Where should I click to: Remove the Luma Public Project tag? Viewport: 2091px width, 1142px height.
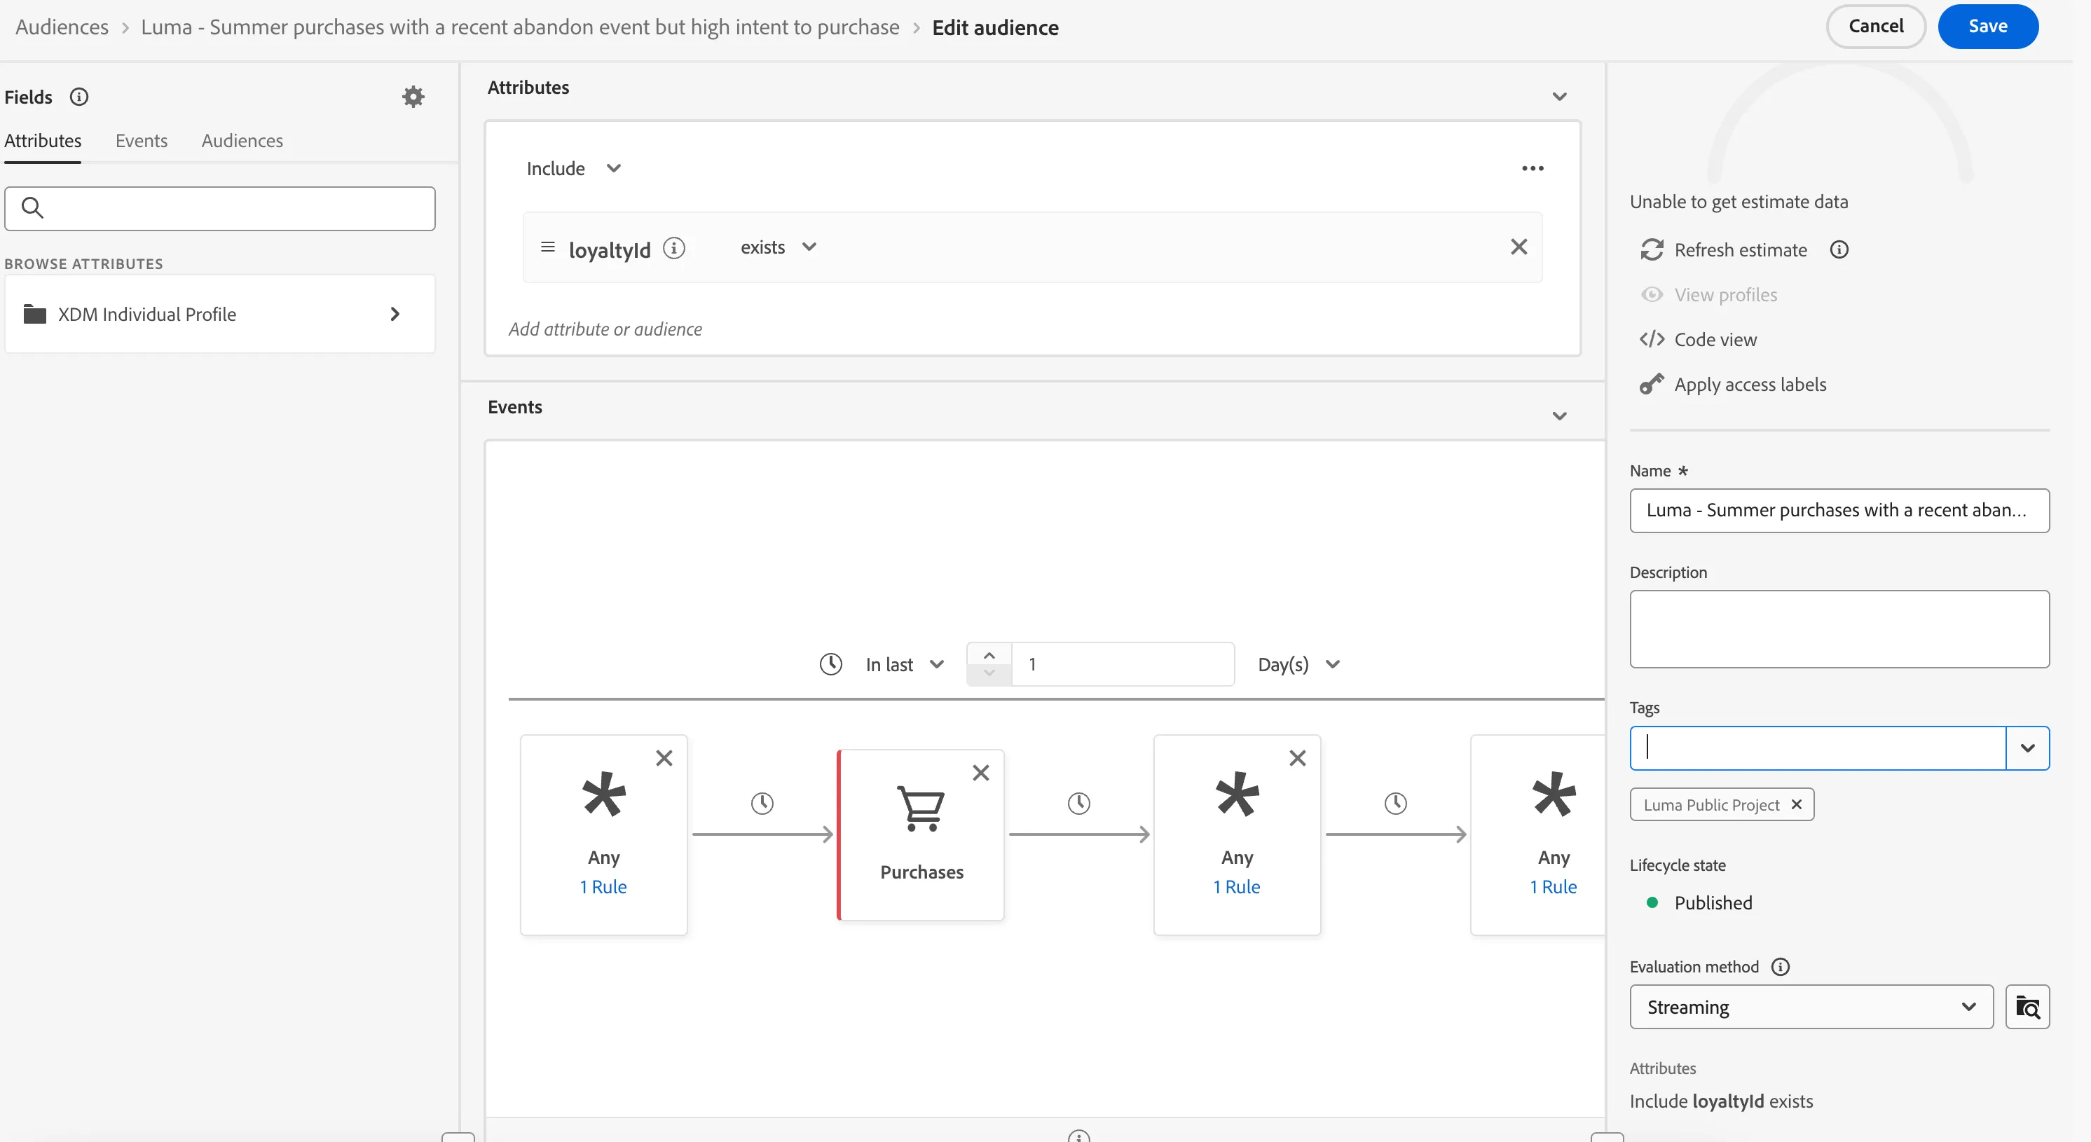point(1797,804)
